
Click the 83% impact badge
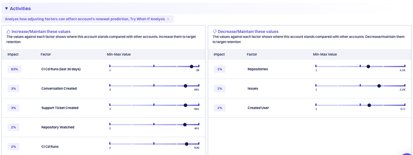[14, 69]
